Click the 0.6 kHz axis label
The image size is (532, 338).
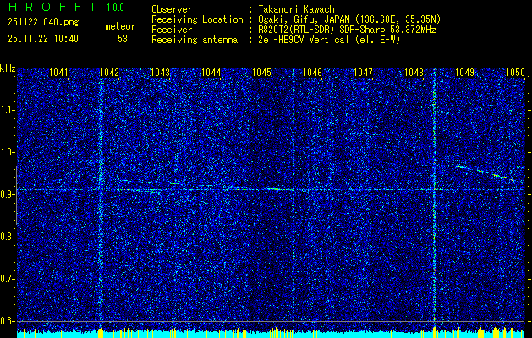pyautogui.click(x=7, y=321)
